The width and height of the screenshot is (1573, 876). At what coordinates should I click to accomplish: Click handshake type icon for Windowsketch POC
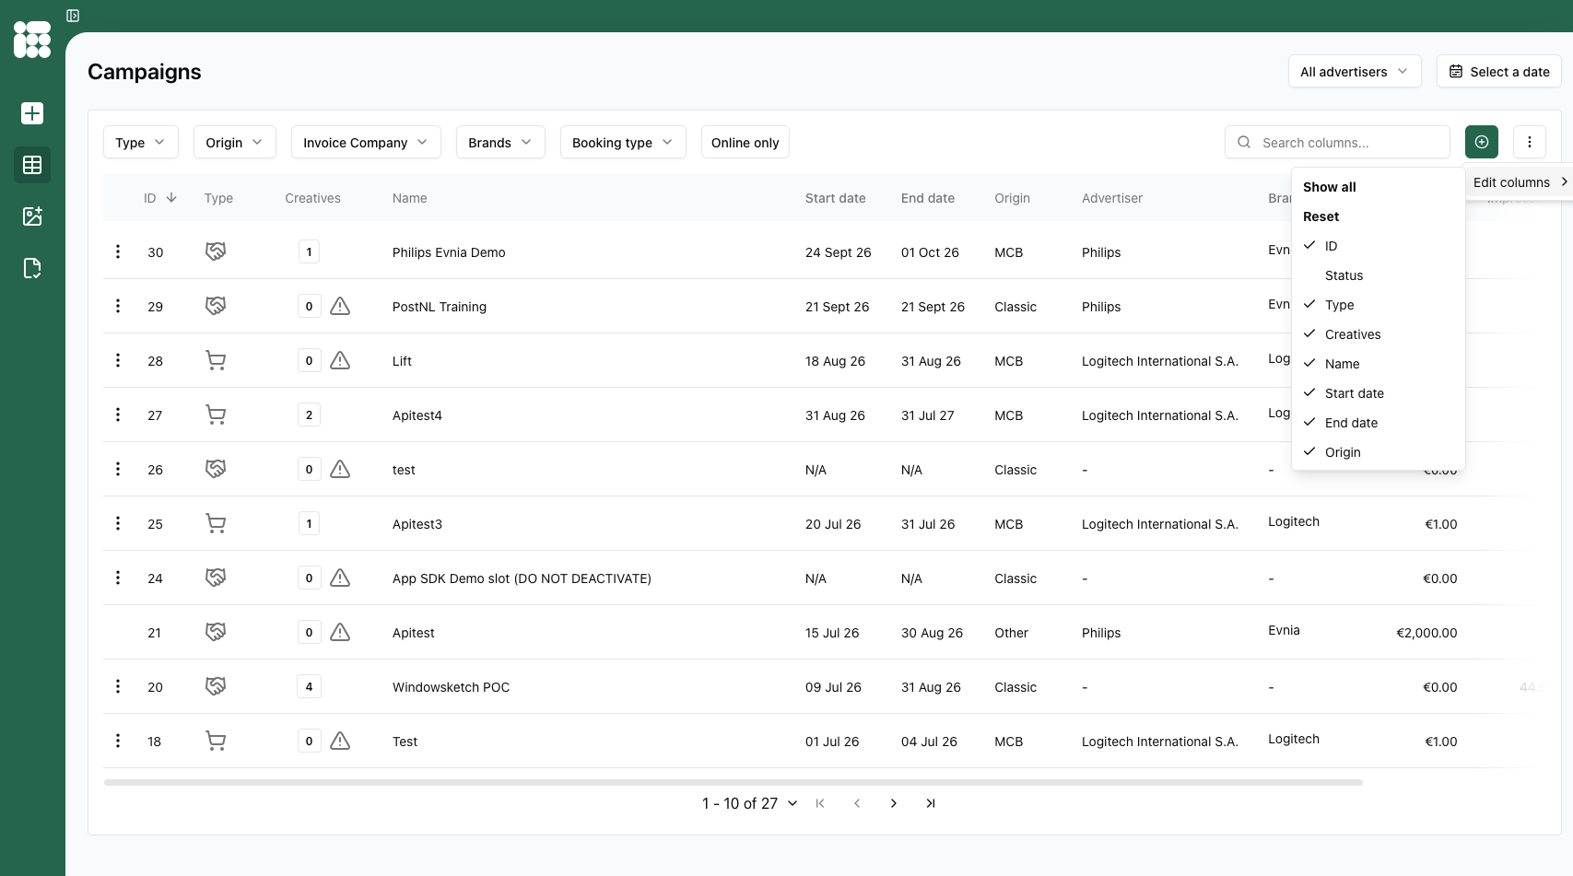[216, 686]
